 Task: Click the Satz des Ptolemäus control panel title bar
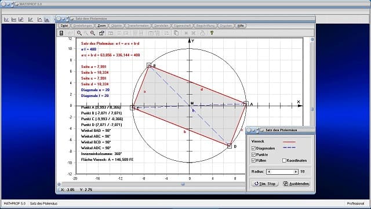coord(281,130)
